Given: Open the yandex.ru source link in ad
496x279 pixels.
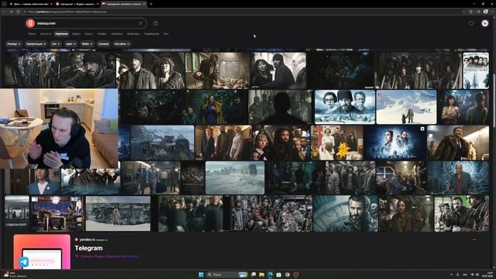Looking at the screenshot, I should point(87,239).
